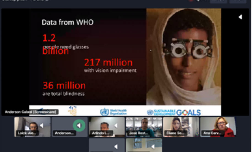Click the Anderson Cabral [Screenshare] label
252x152 pixels.
coord(32,112)
